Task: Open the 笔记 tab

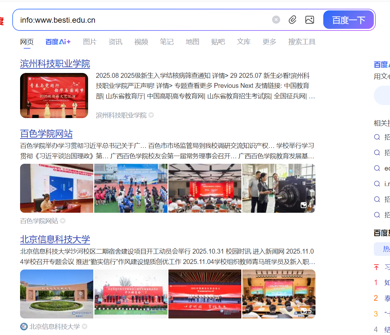Action: (x=166, y=42)
